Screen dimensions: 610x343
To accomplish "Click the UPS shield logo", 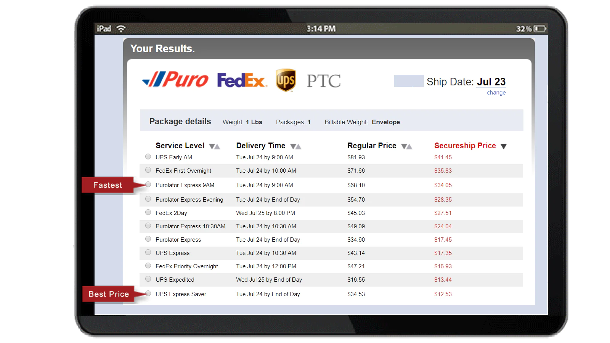I will 286,80.
